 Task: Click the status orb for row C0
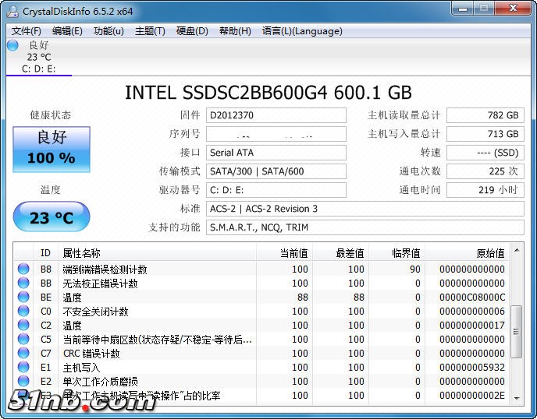click(23, 312)
